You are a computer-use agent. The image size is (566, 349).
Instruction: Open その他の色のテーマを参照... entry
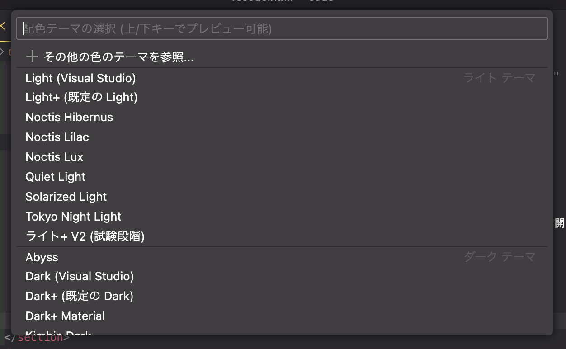pos(118,57)
